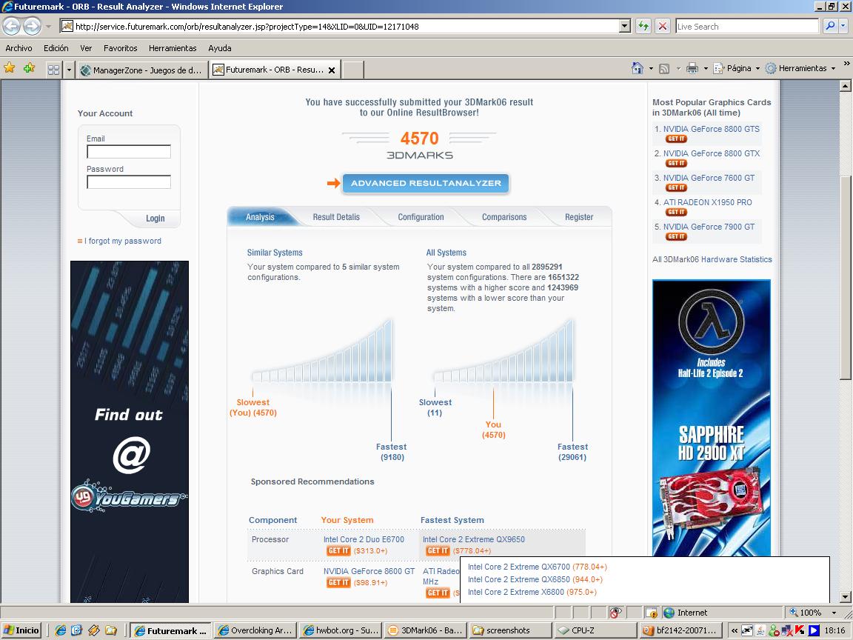Screen dimensions: 853x640
Task: Expand the address bar history dropdown
Action: [625, 26]
